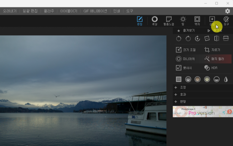Switch to the 편집 editor tab
The width and height of the screenshot is (233, 146).
click(x=140, y=21)
